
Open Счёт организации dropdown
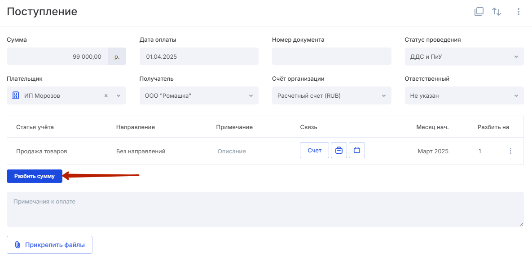coord(331,95)
